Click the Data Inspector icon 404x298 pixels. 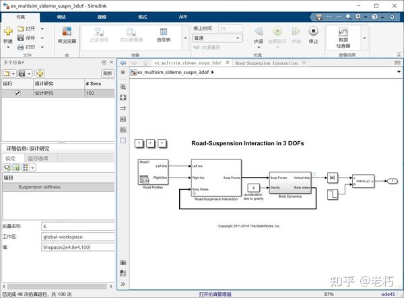tap(343, 32)
